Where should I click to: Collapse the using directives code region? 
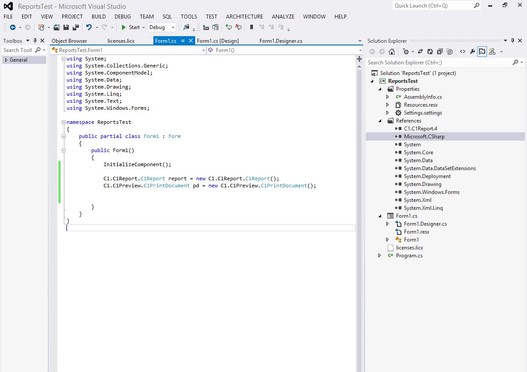tap(63, 59)
